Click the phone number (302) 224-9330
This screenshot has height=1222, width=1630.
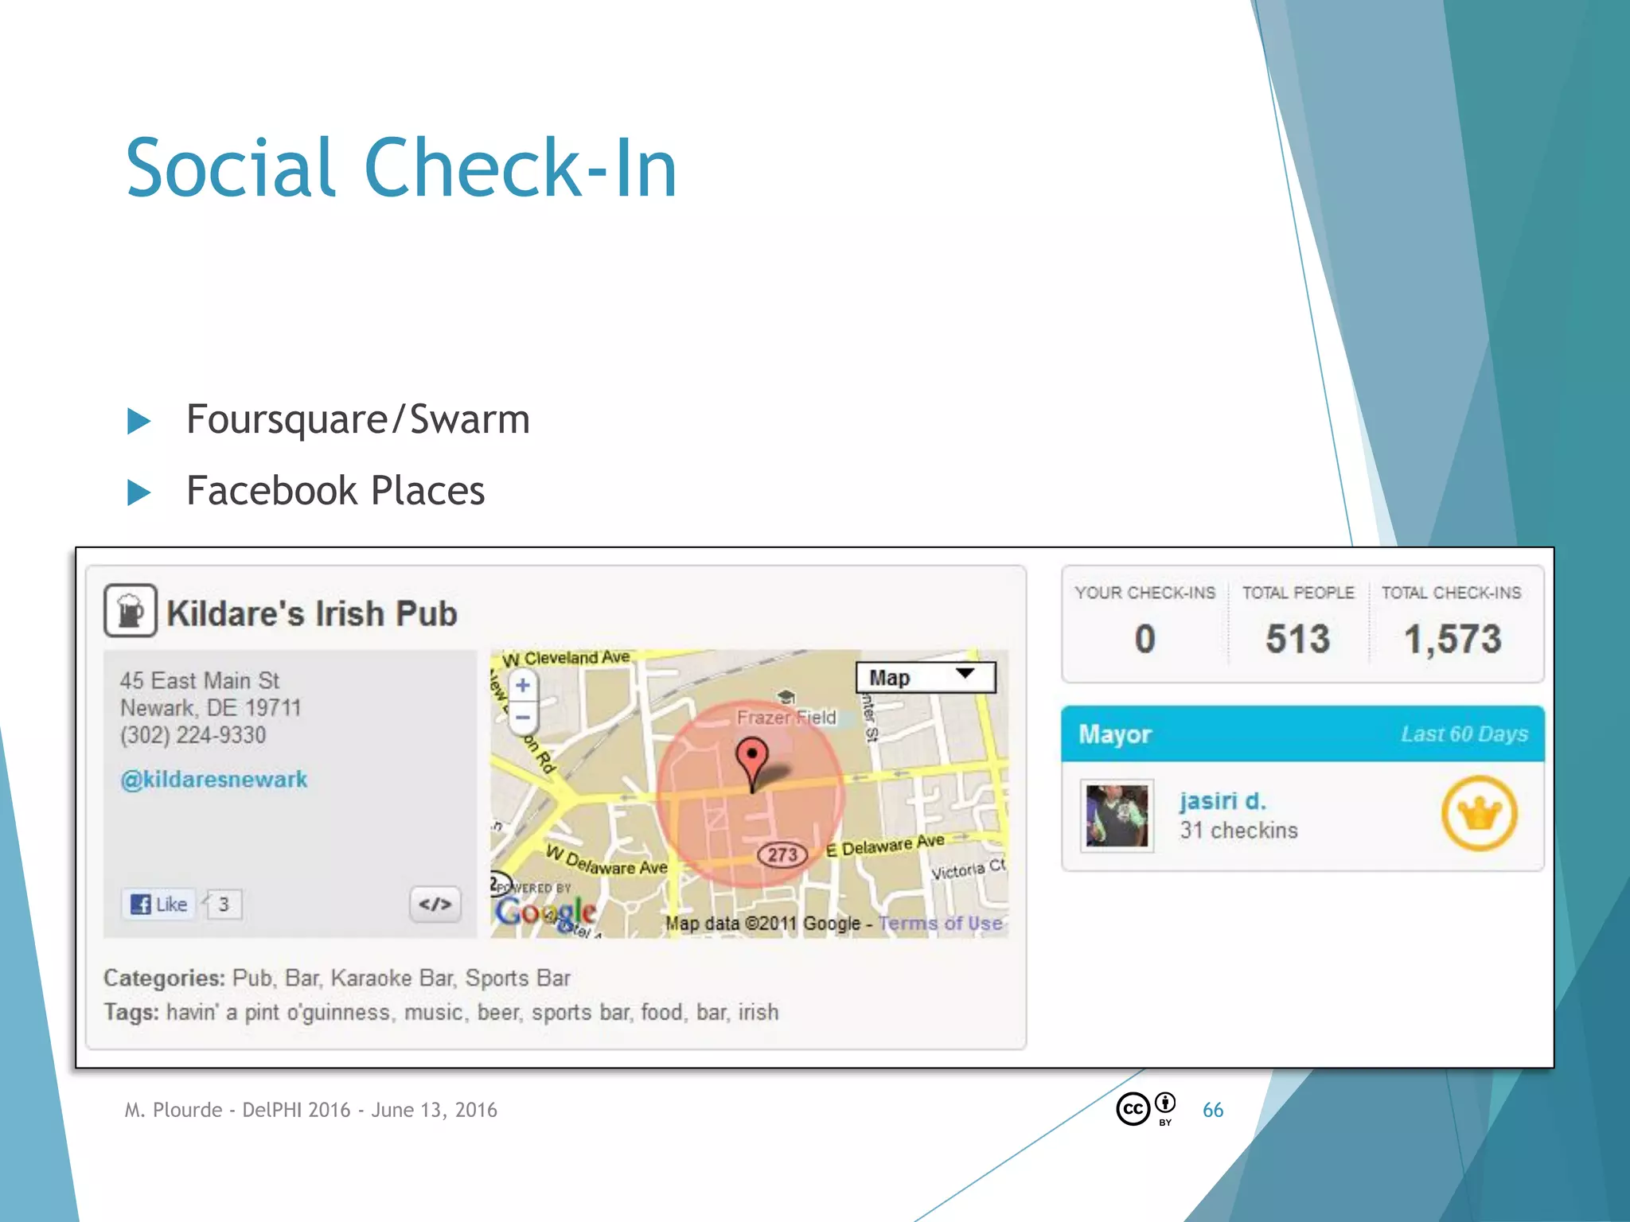193,735
